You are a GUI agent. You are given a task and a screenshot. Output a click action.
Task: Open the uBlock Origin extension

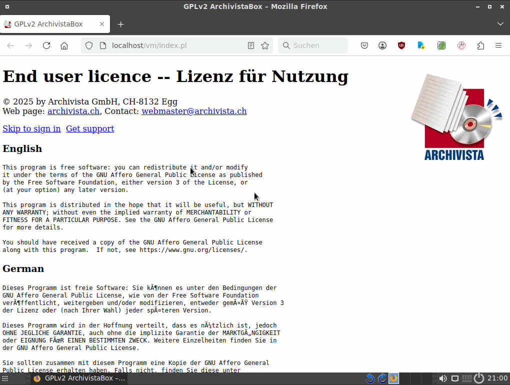tap(401, 45)
